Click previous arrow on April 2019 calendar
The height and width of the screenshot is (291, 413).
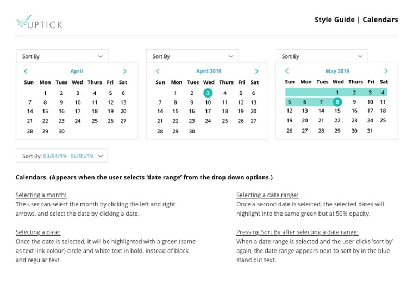pyautogui.click(x=158, y=71)
